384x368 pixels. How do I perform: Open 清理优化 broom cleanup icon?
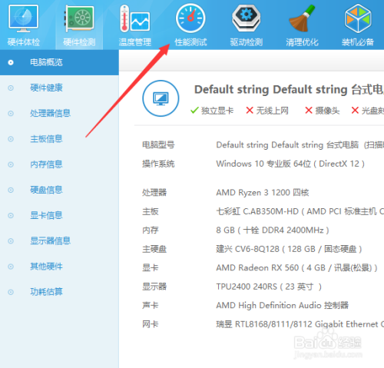[302, 18]
